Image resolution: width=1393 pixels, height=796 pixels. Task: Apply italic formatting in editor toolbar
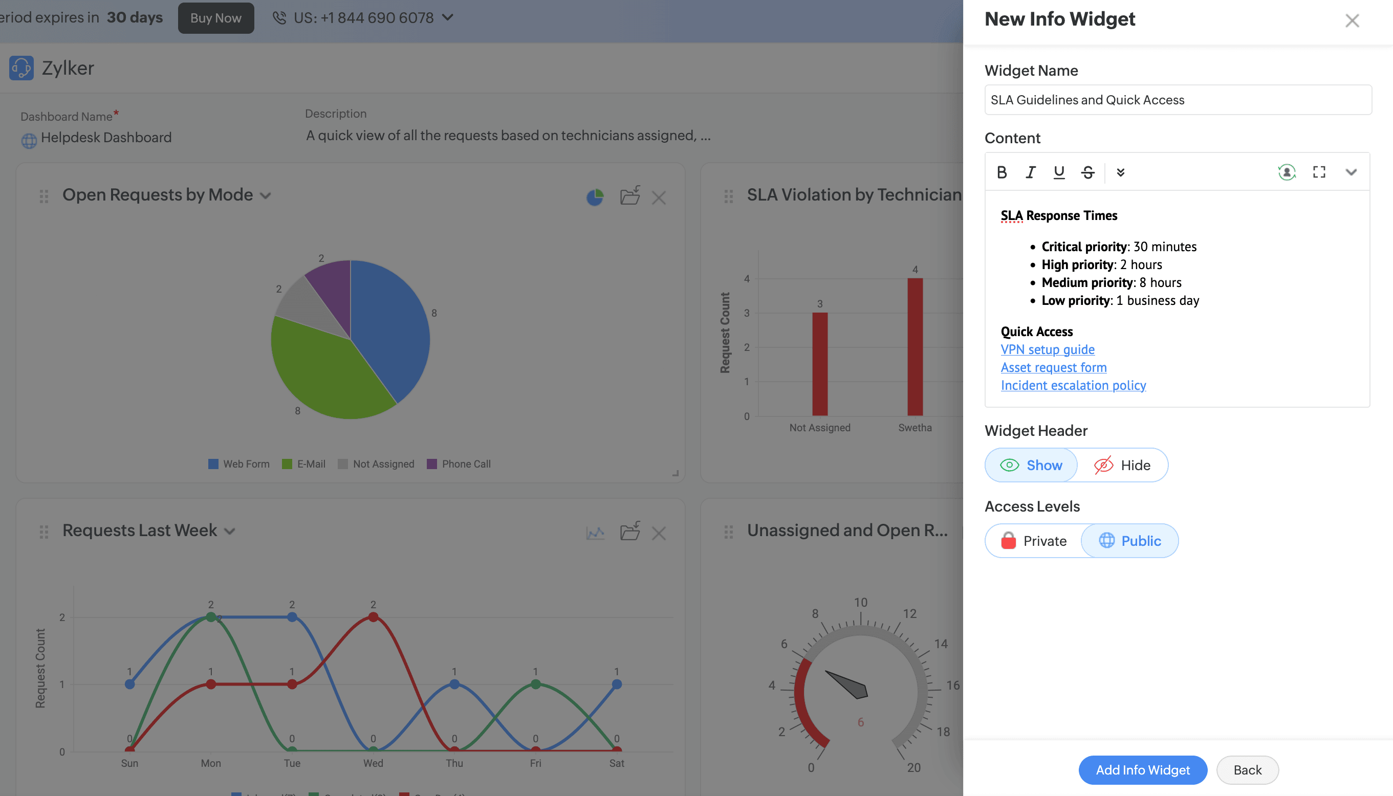[1030, 172]
